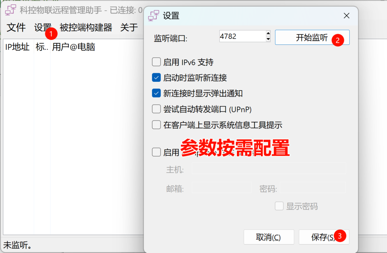387x253 pixels.
Task: Open the 被控端构建器 menu
Action: [86, 27]
